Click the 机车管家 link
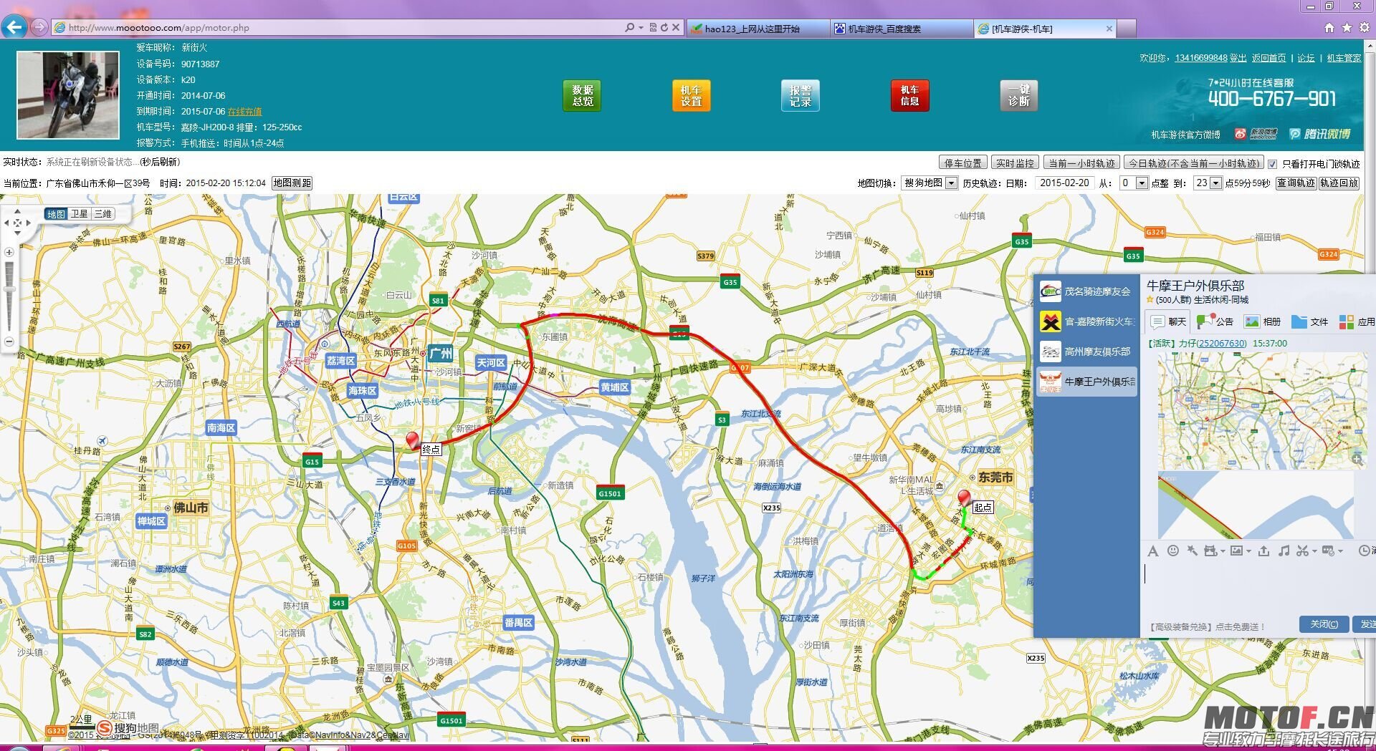 [x=1344, y=58]
